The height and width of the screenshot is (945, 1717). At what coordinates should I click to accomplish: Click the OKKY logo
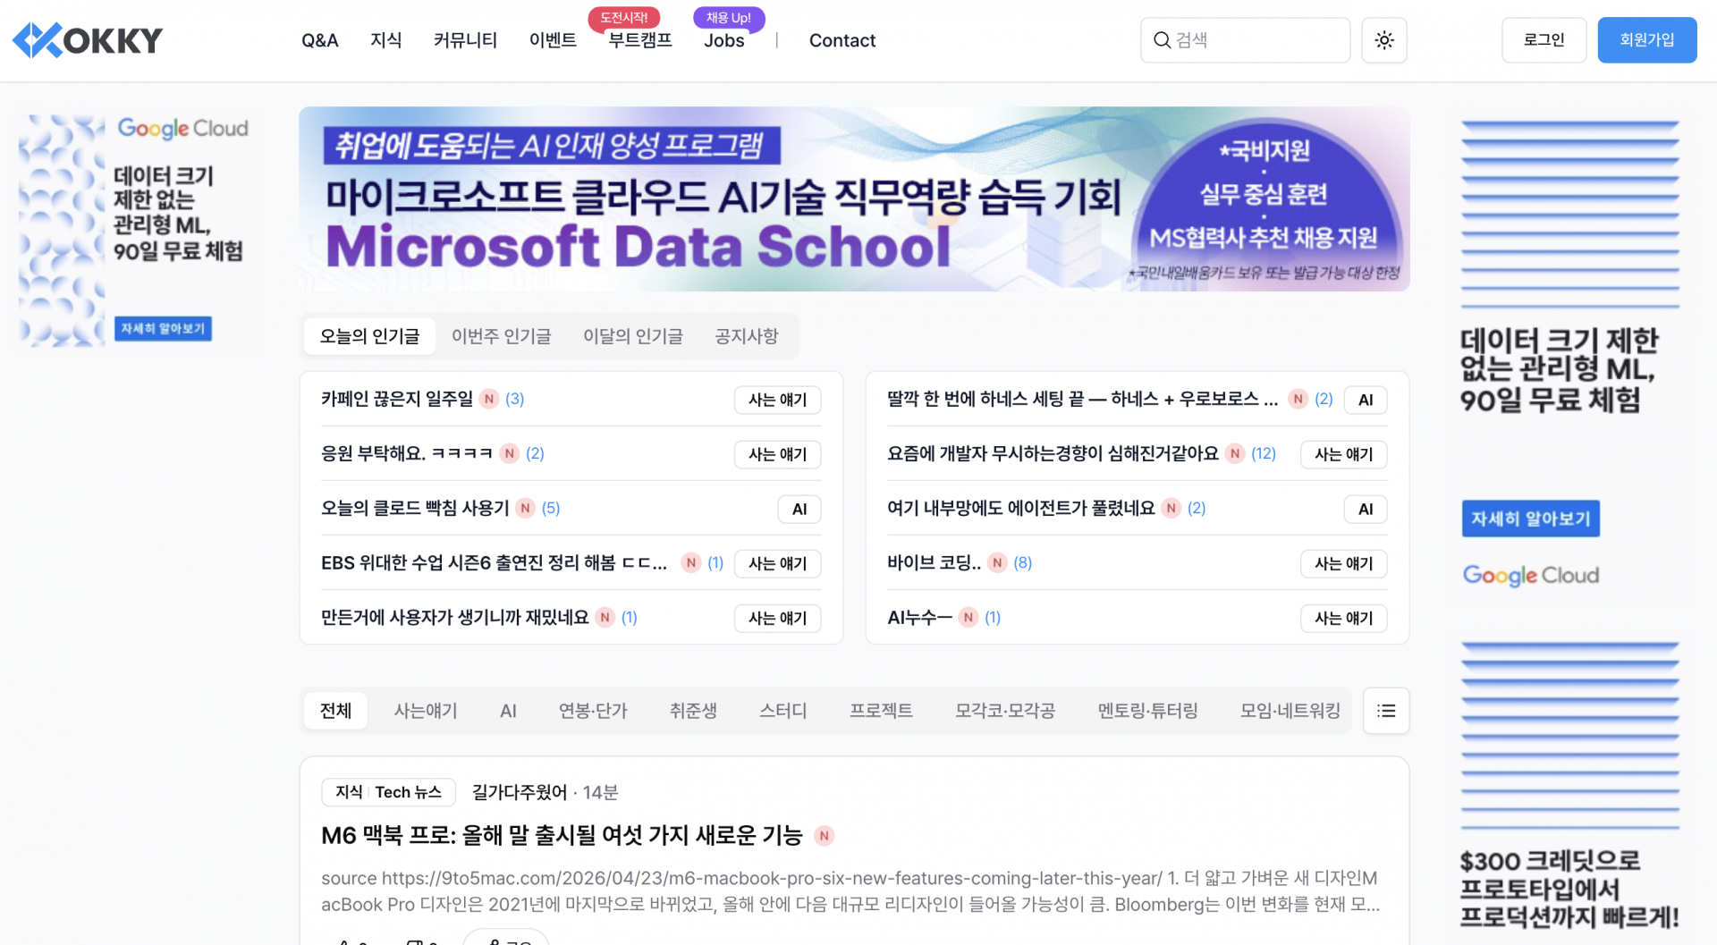pyautogui.click(x=88, y=40)
